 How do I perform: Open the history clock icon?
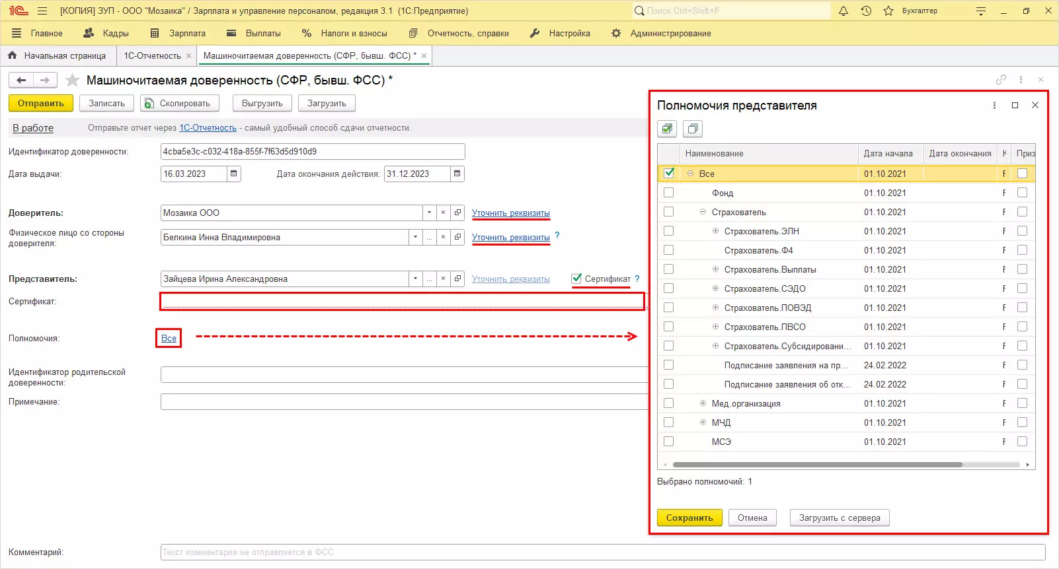(866, 11)
